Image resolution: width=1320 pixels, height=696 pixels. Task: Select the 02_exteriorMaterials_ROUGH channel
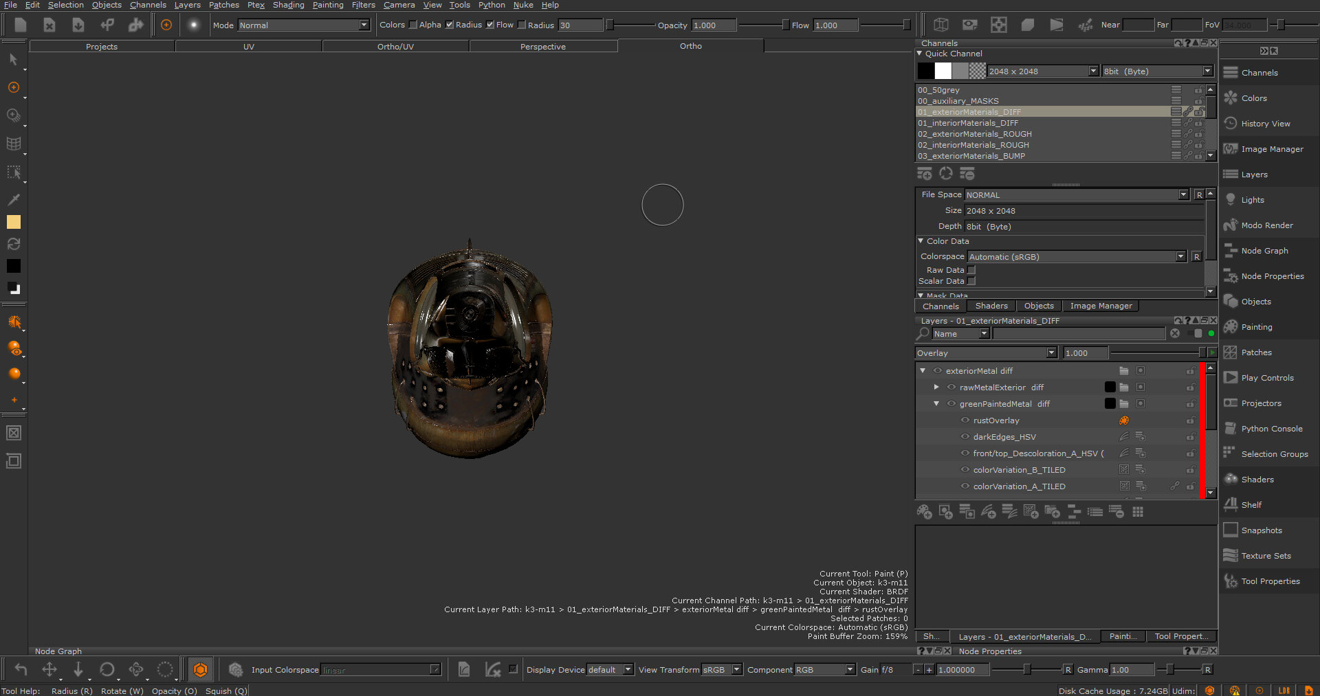pyautogui.click(x=974, y=134)
